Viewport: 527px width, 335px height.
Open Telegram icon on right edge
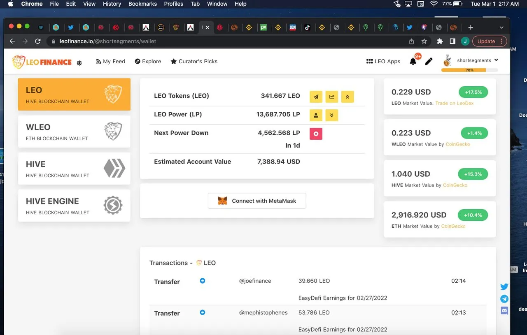(504, 299)
